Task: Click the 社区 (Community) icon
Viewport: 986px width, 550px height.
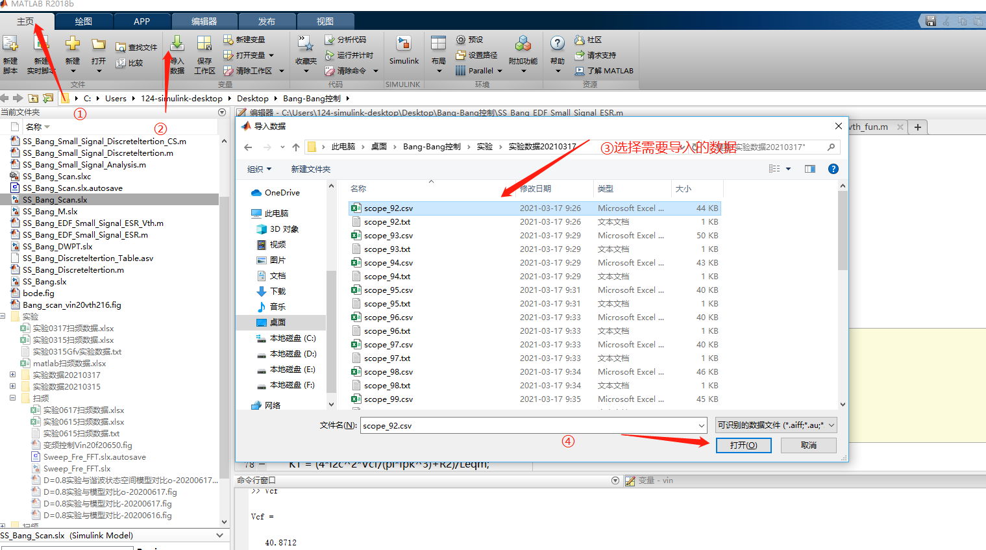Action: (594, 39)
